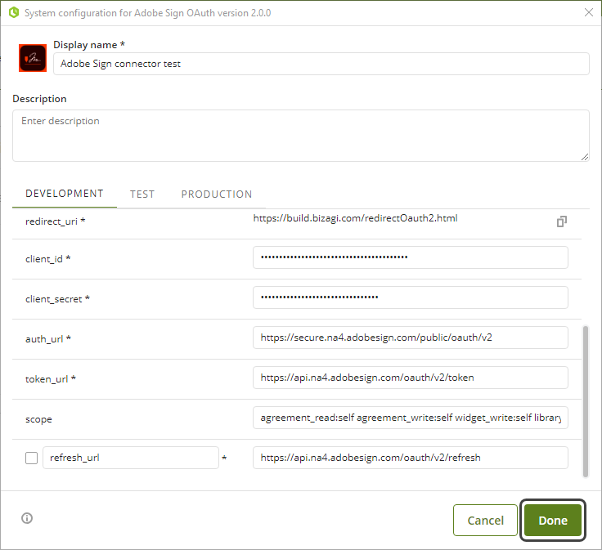602x550 pixels.
Task: Toggle the refresh_url checkbox
Action: 31,458
